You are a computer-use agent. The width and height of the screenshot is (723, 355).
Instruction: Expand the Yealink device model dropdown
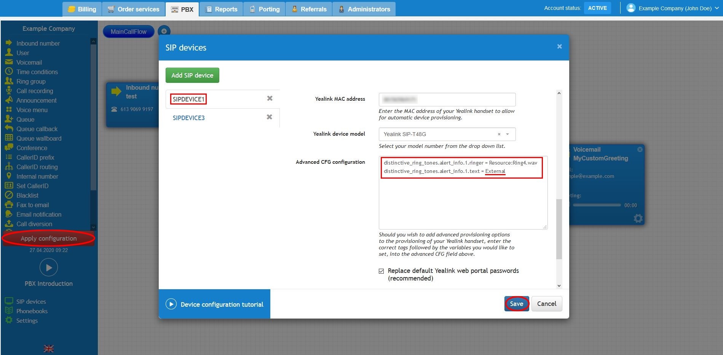click(x=508, y=134)
